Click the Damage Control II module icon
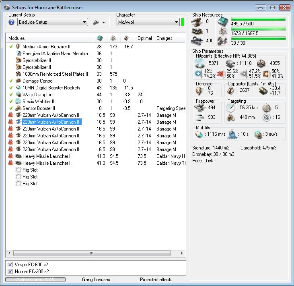The height and width of the screenshot is (286, 294). pyautogui.click(x=18, y=81)
